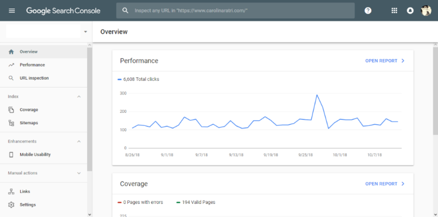The height and width of the screenshot is (217, 438).
Task: Click the 0 Pages with errors legend
Action: pos(140,202)
